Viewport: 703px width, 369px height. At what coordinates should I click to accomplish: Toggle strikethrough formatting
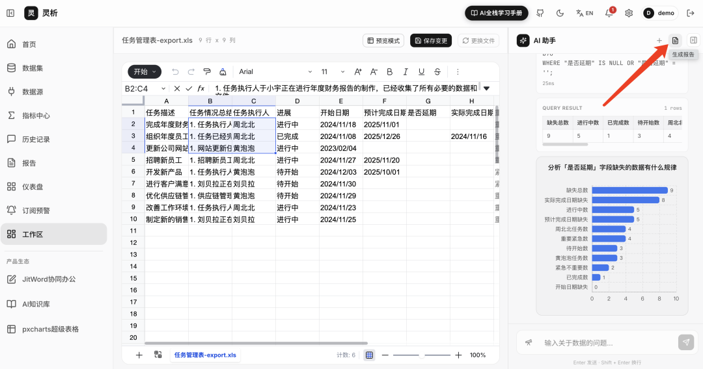(437, 71)
